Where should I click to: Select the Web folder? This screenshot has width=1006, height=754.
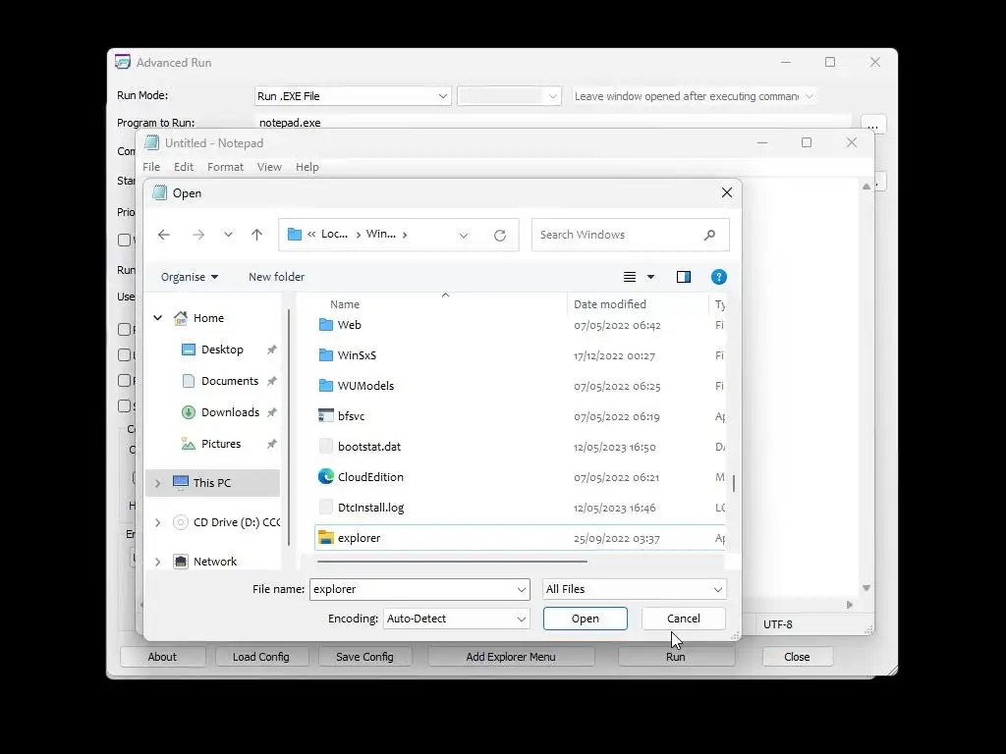click(349, 325)
